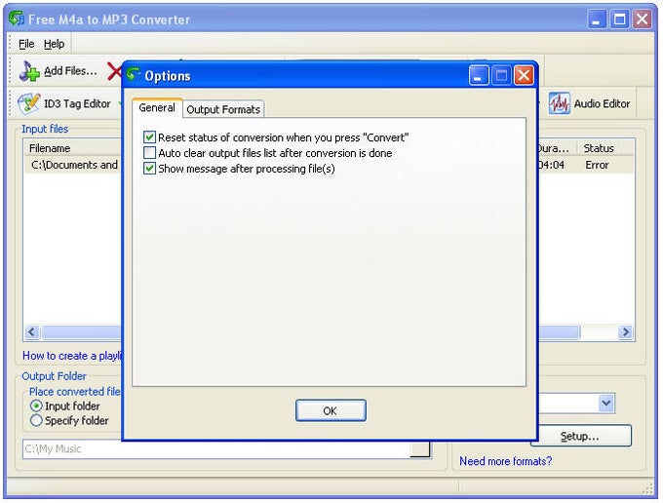Screen dimensions: 663x503
Task: Toggle Reset status of conversion checkbox
Action: tap(149, 136)
